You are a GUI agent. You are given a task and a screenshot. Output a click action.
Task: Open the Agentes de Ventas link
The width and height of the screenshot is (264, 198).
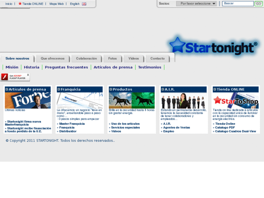pos(176,128)
